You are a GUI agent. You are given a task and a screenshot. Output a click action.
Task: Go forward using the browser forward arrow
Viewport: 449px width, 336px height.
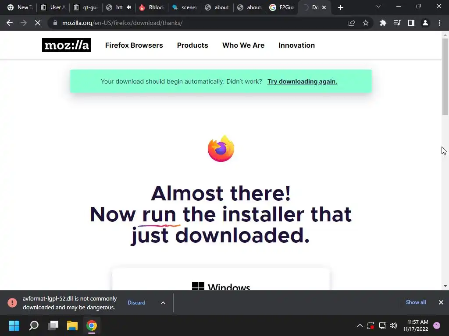24,23
